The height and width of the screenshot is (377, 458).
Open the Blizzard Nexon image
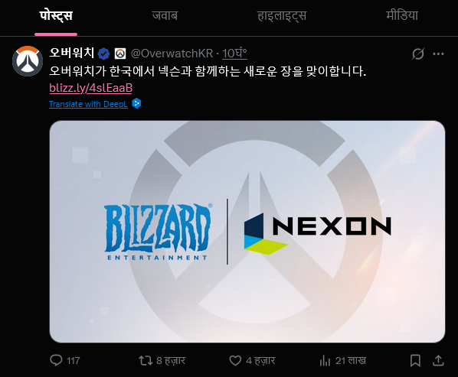pos(247,232)
